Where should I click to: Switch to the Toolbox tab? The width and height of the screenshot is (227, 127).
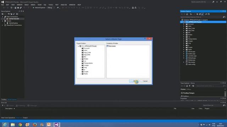click(x=4, y=99)
